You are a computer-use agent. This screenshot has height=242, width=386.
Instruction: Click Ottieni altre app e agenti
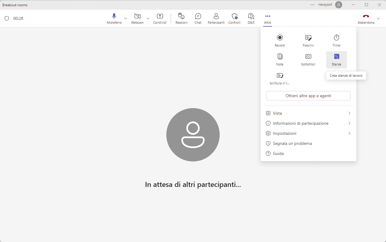(308, 96)
